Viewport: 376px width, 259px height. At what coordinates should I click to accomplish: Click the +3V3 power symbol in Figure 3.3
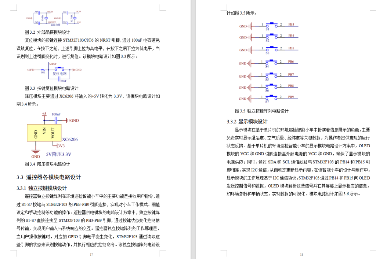(x=29, y=69)
